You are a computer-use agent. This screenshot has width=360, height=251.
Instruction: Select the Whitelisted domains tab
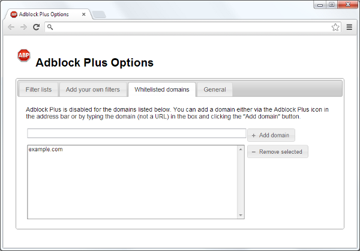[x=161, y=89]
